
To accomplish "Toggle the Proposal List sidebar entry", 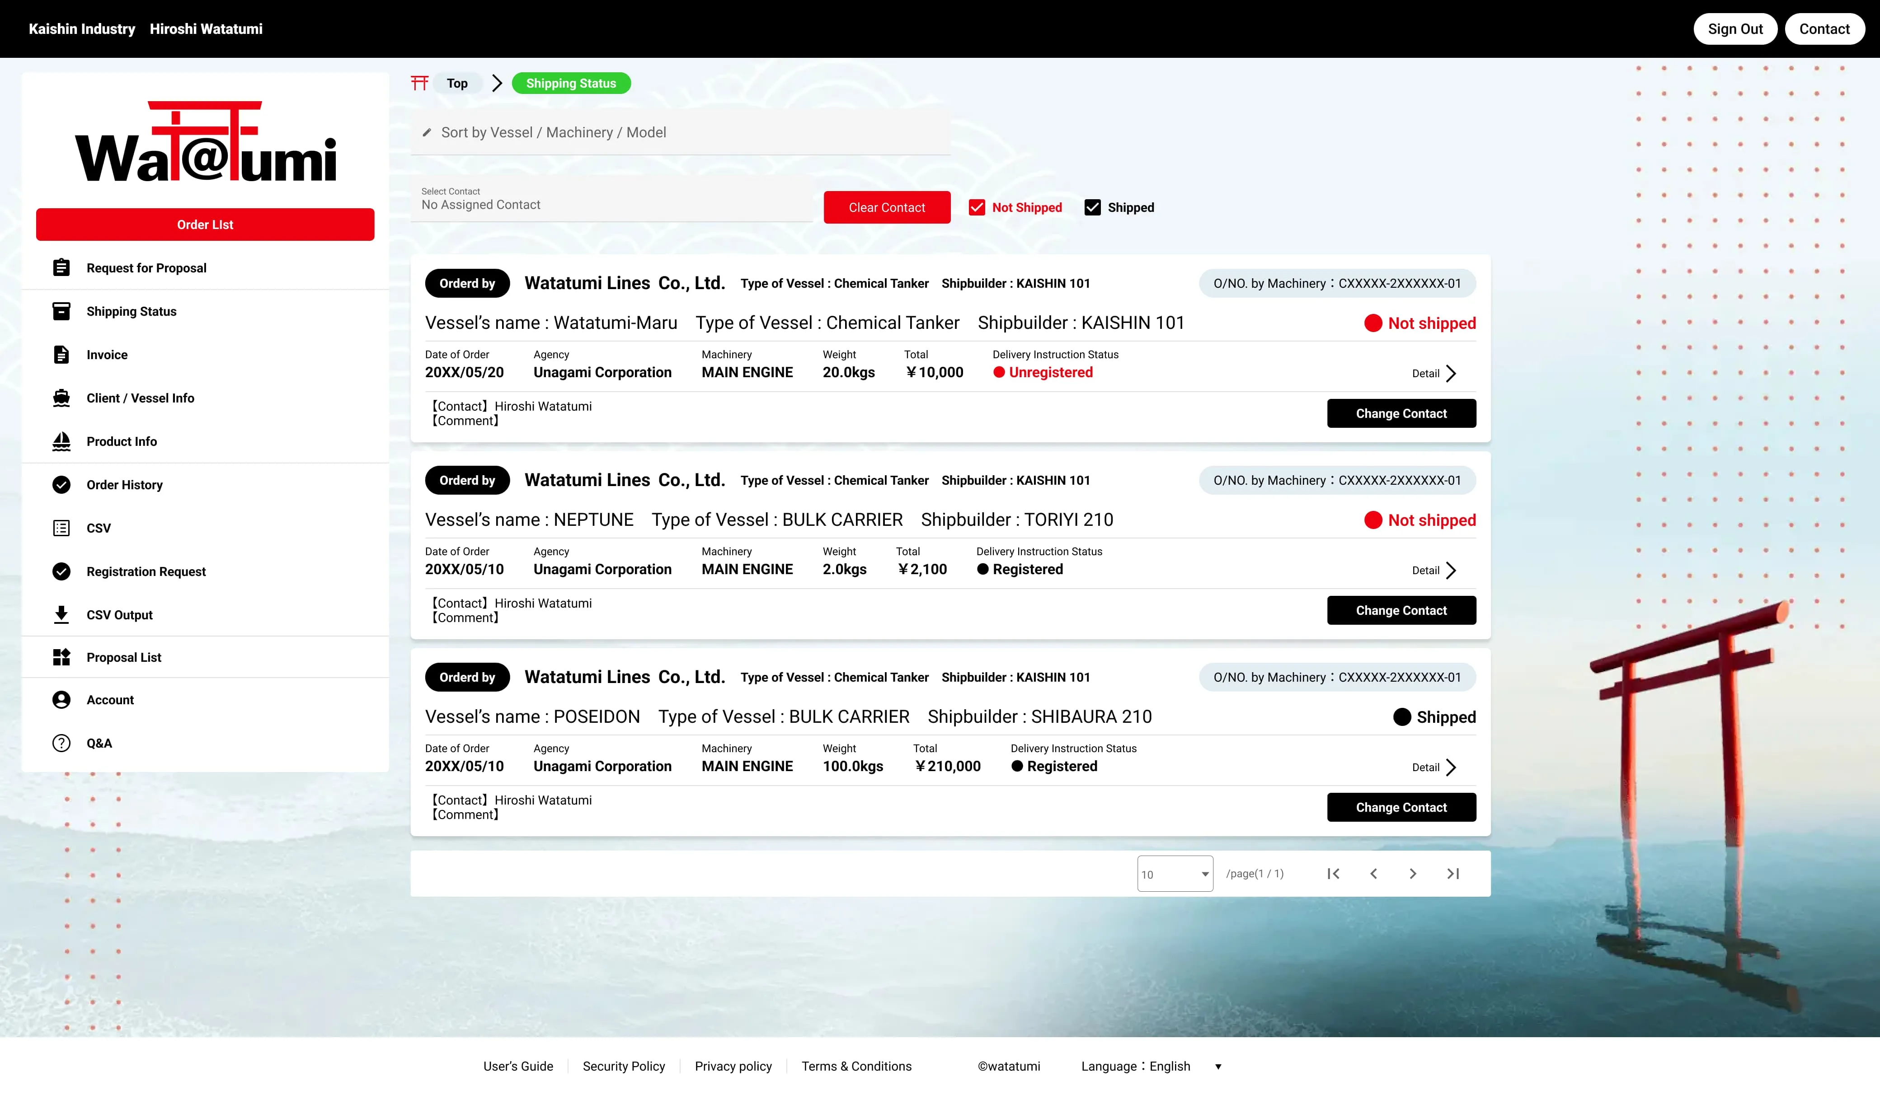I will pos(123,657).
